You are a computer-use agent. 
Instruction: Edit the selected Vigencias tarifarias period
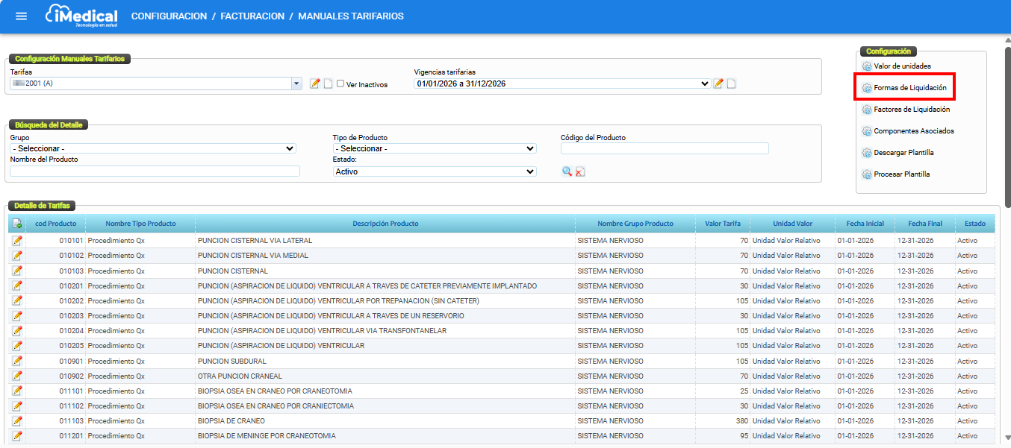718,83
